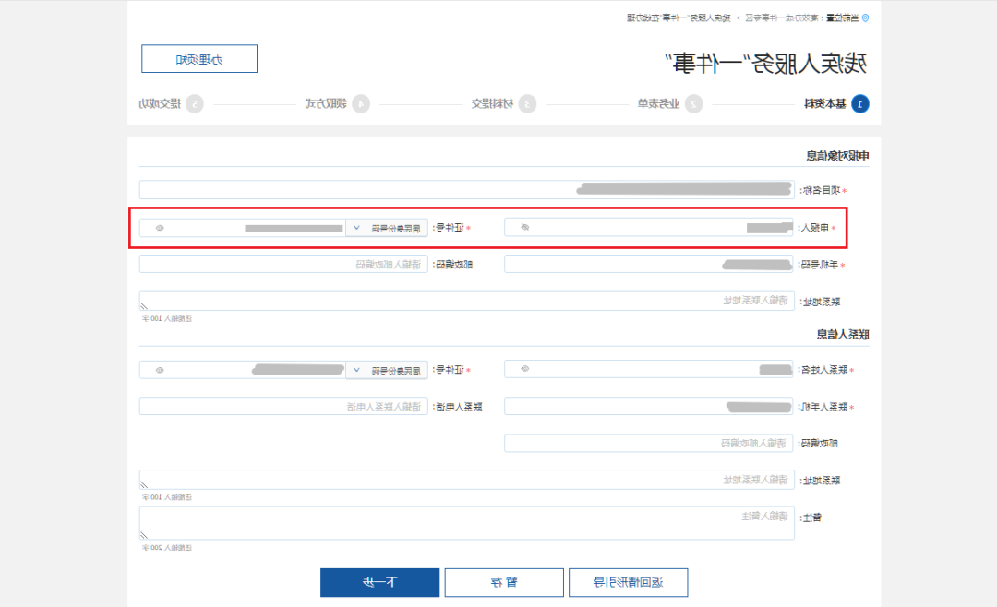Image resolution: width=997 pixels, height=607 pixels.
Task: Click the 申报对象信息 section heading
Action: [x=837, y=155]
